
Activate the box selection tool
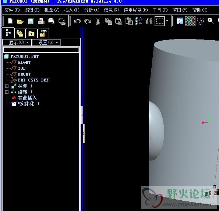(160, 21)
